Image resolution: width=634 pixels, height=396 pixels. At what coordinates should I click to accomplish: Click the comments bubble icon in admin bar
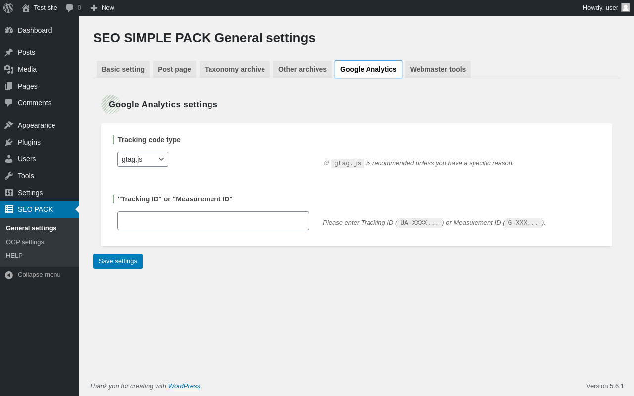coord(70,8)
